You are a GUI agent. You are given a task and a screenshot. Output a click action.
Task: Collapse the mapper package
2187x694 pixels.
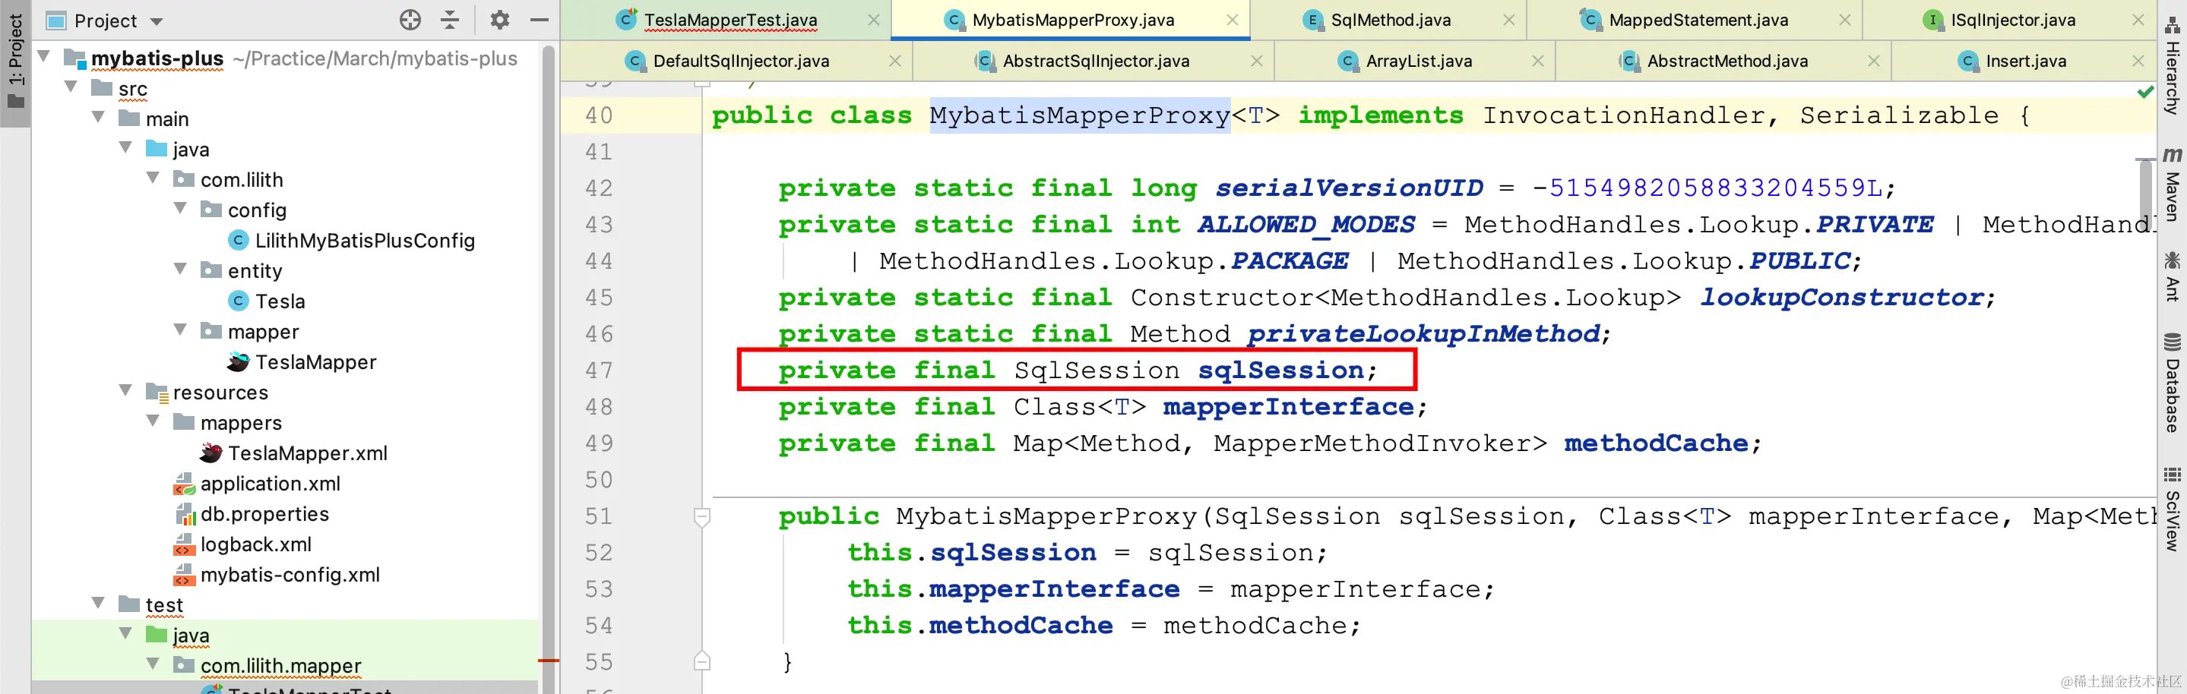click(180, 330)
